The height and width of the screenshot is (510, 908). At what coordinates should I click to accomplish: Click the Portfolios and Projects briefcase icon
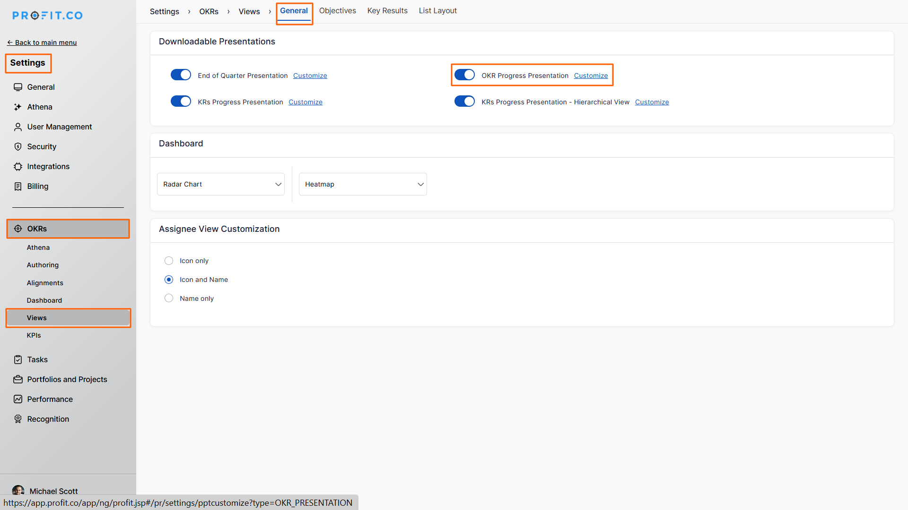pyautogui.click(x=18, y=380)
